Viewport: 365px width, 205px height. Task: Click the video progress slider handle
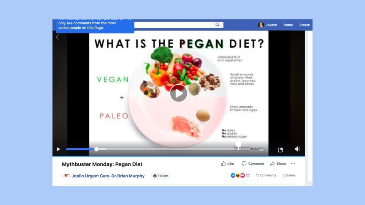pyautogui.click(x=96, y=149)
